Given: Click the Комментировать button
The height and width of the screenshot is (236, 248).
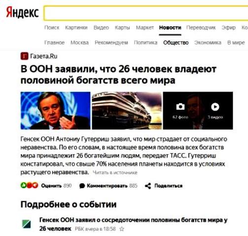Looking at the screenshot, I should tap(108, 186).
